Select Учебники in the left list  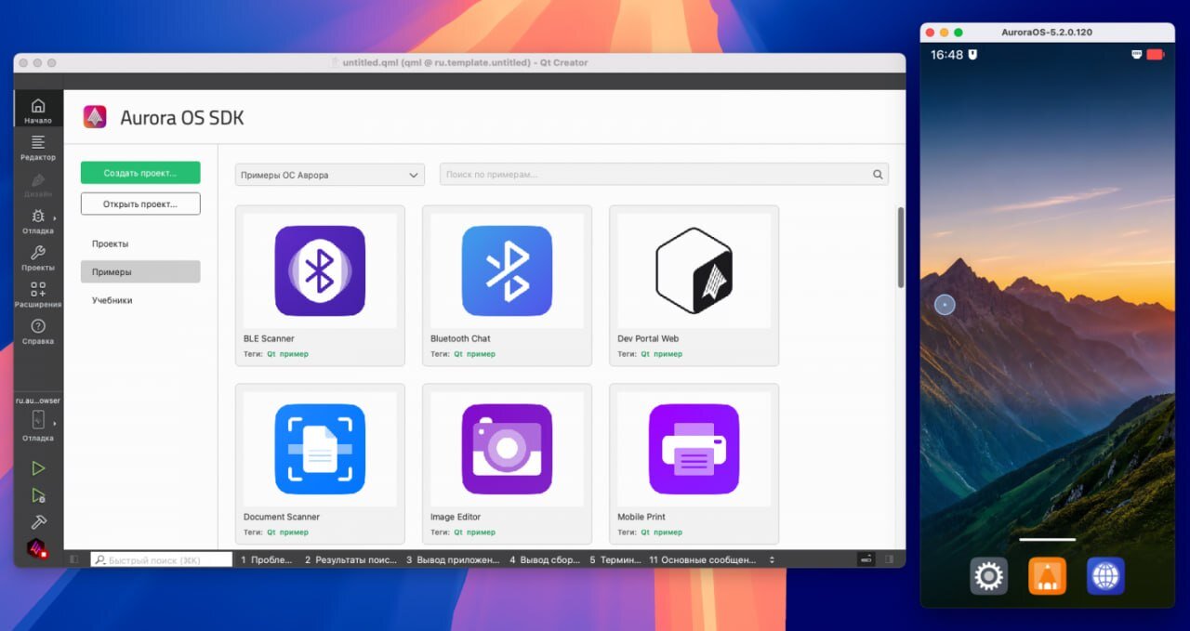112,300
